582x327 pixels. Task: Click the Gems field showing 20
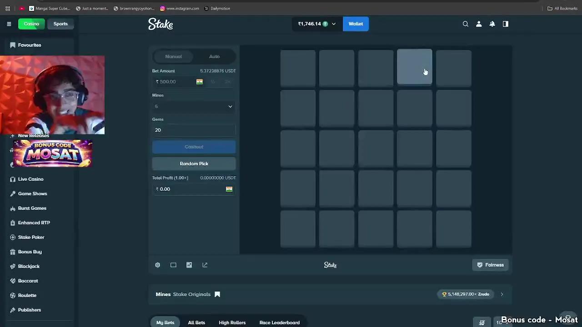click(194, 130)
